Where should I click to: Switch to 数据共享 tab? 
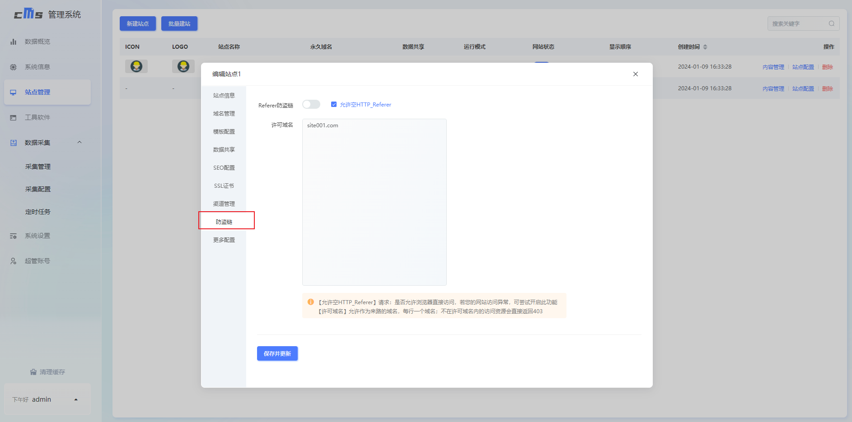(x=224, y=149)
